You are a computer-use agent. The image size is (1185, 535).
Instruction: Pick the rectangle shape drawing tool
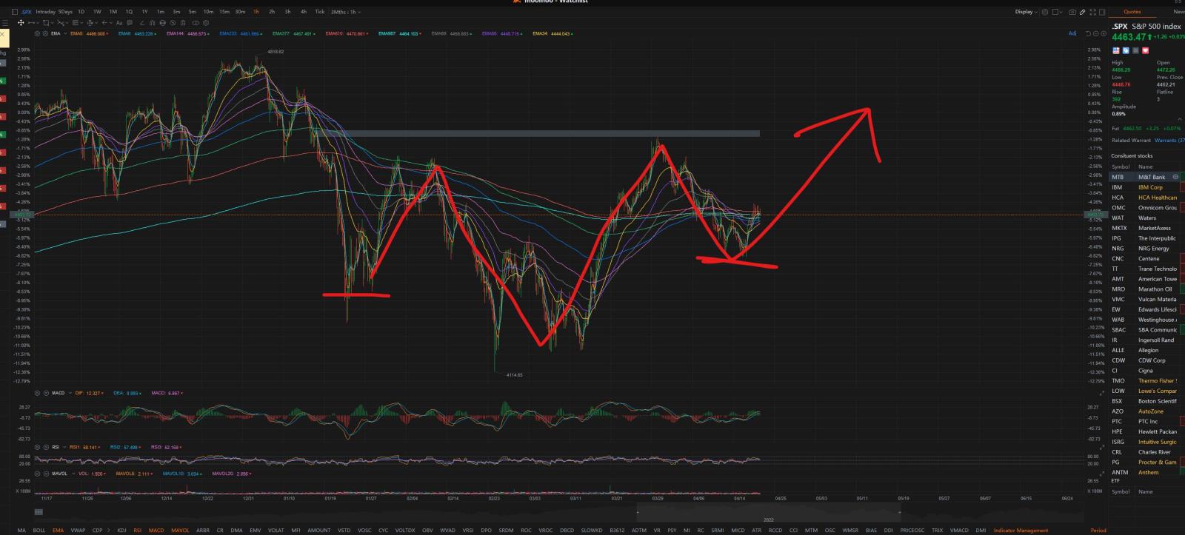tap(46, 23)
